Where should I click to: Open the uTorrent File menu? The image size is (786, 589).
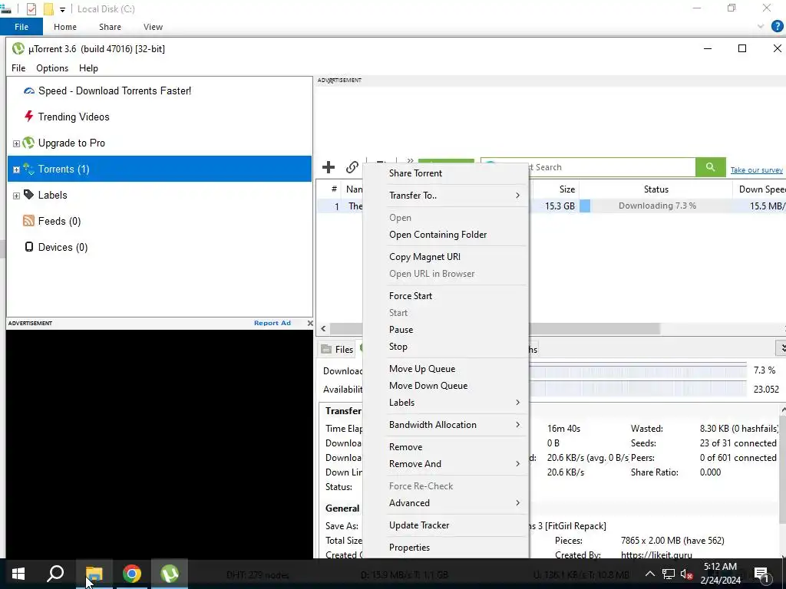click(x=18, y=68)
